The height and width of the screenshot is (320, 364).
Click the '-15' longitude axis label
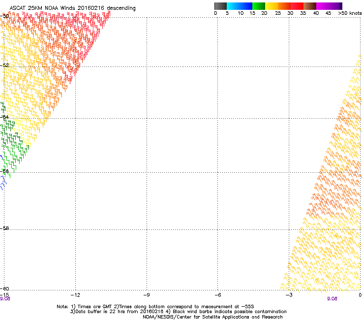coord(4,295)
